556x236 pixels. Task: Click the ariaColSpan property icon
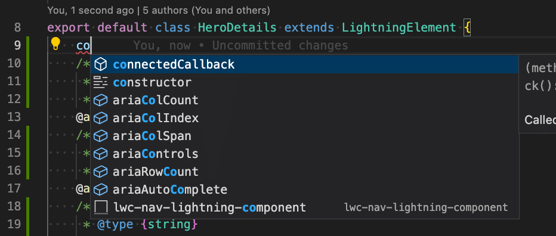pyautogui.click(x=101, y=136)
